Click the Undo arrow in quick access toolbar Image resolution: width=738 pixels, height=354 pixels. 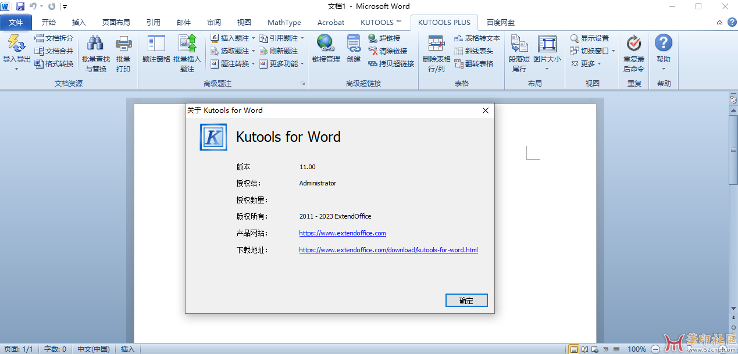coord(33,6)
